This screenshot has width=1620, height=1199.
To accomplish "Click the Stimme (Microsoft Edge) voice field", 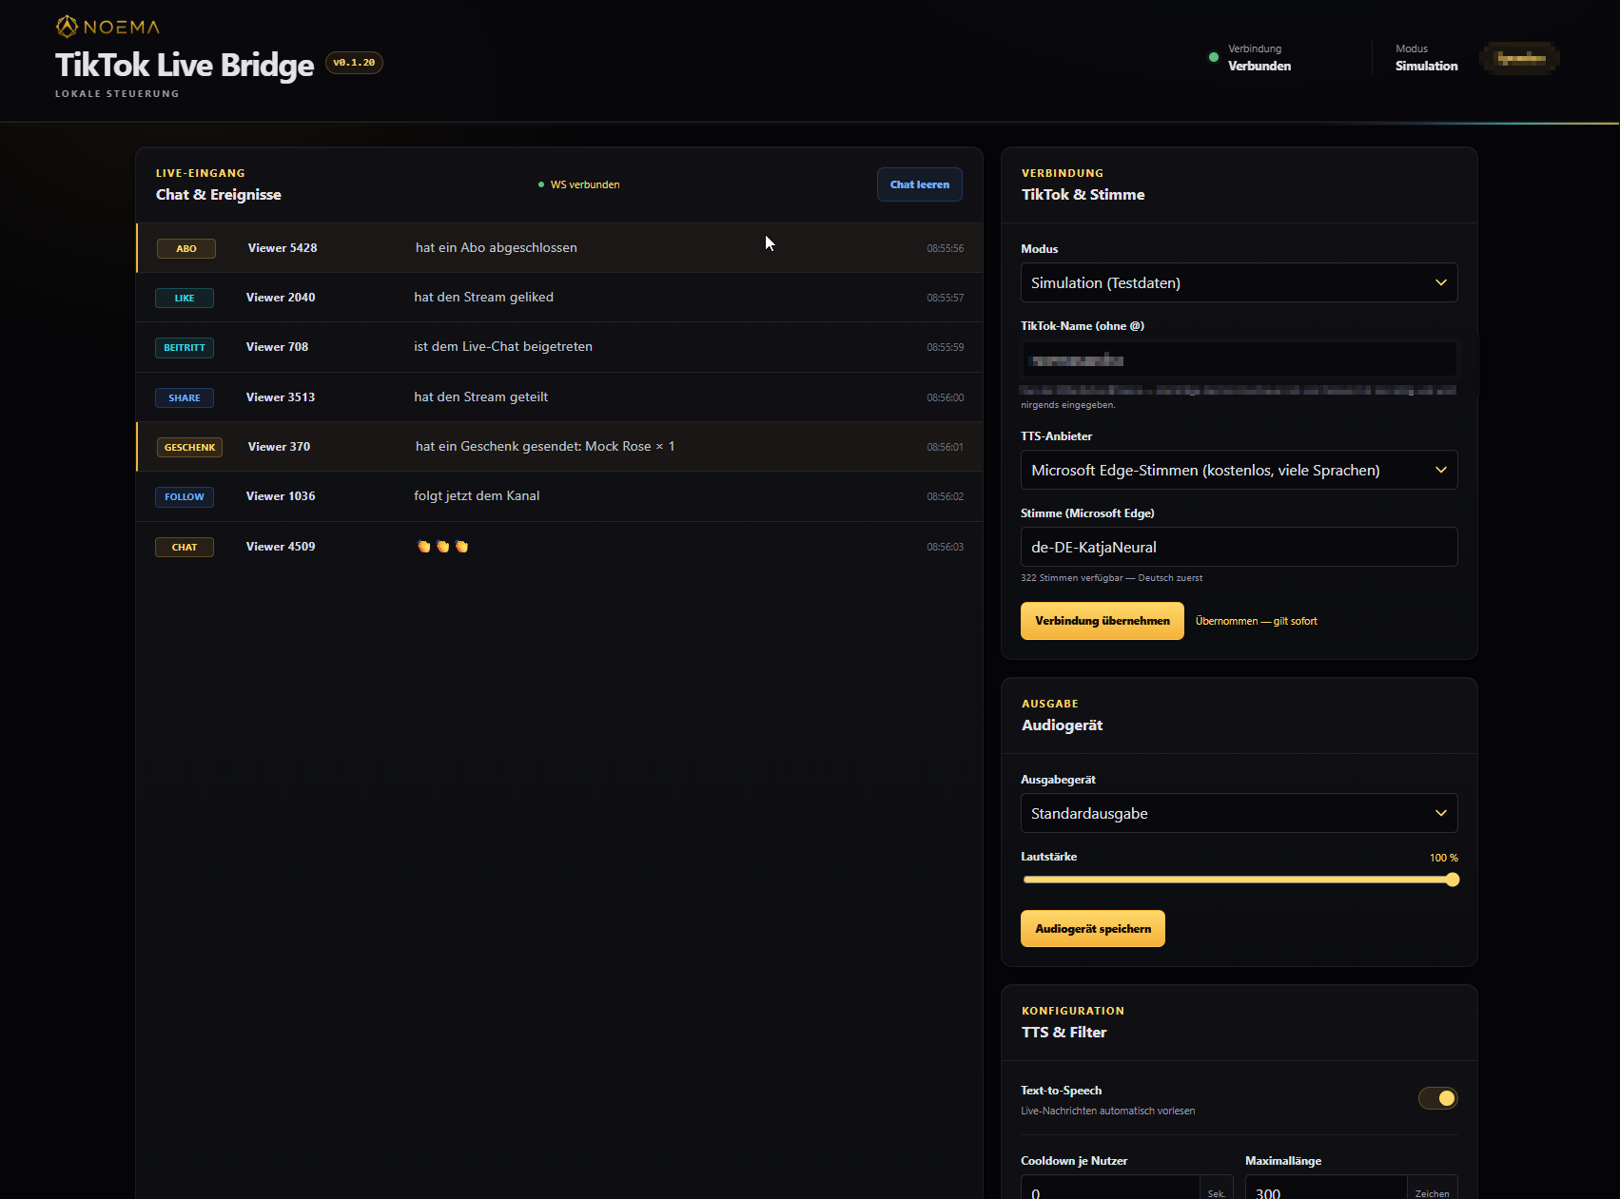I will tap(1239, 547).
